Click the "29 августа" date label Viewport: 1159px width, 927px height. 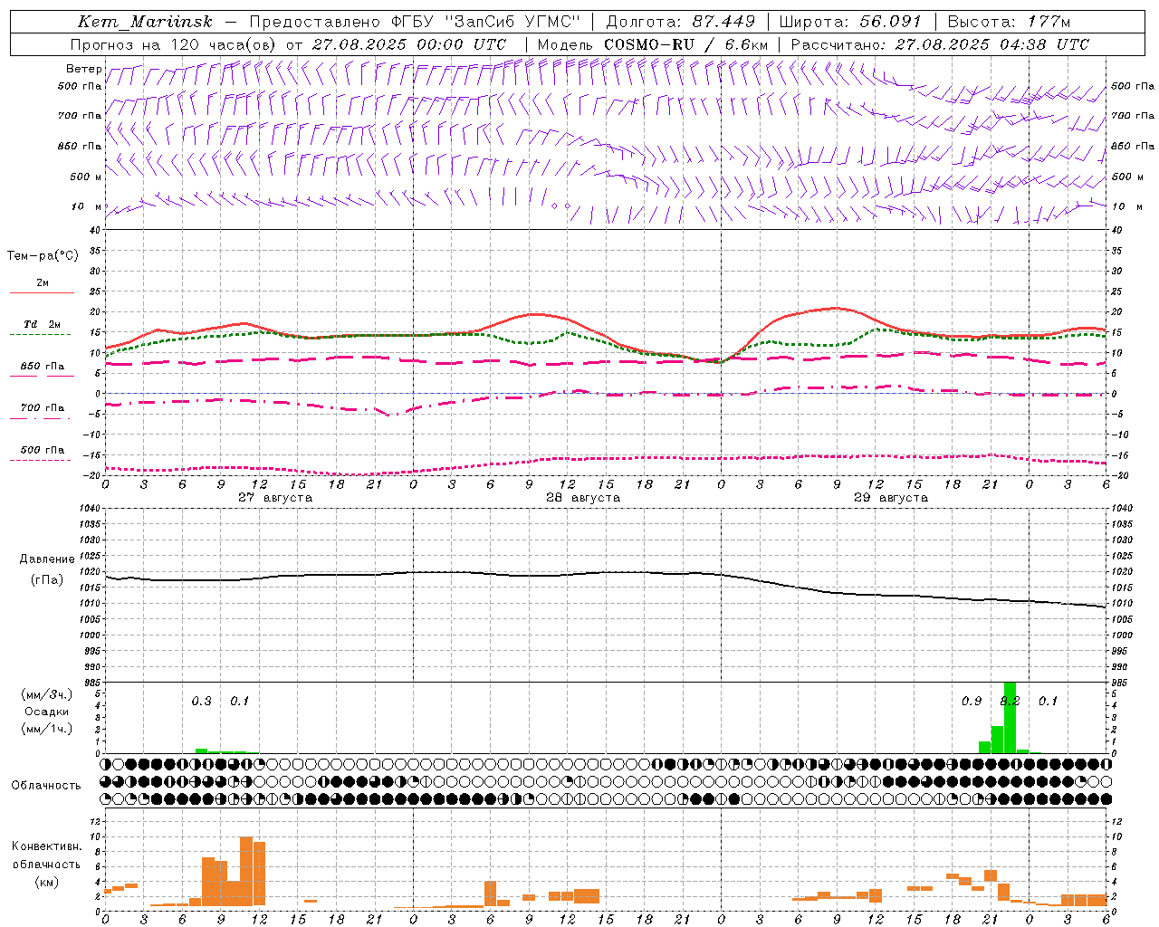point(891,498)
